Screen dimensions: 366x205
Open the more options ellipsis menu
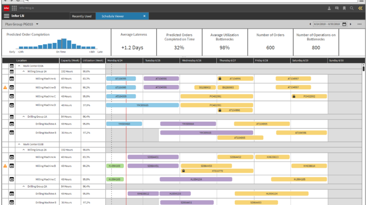pyautogui.click(x=359, y=24)
